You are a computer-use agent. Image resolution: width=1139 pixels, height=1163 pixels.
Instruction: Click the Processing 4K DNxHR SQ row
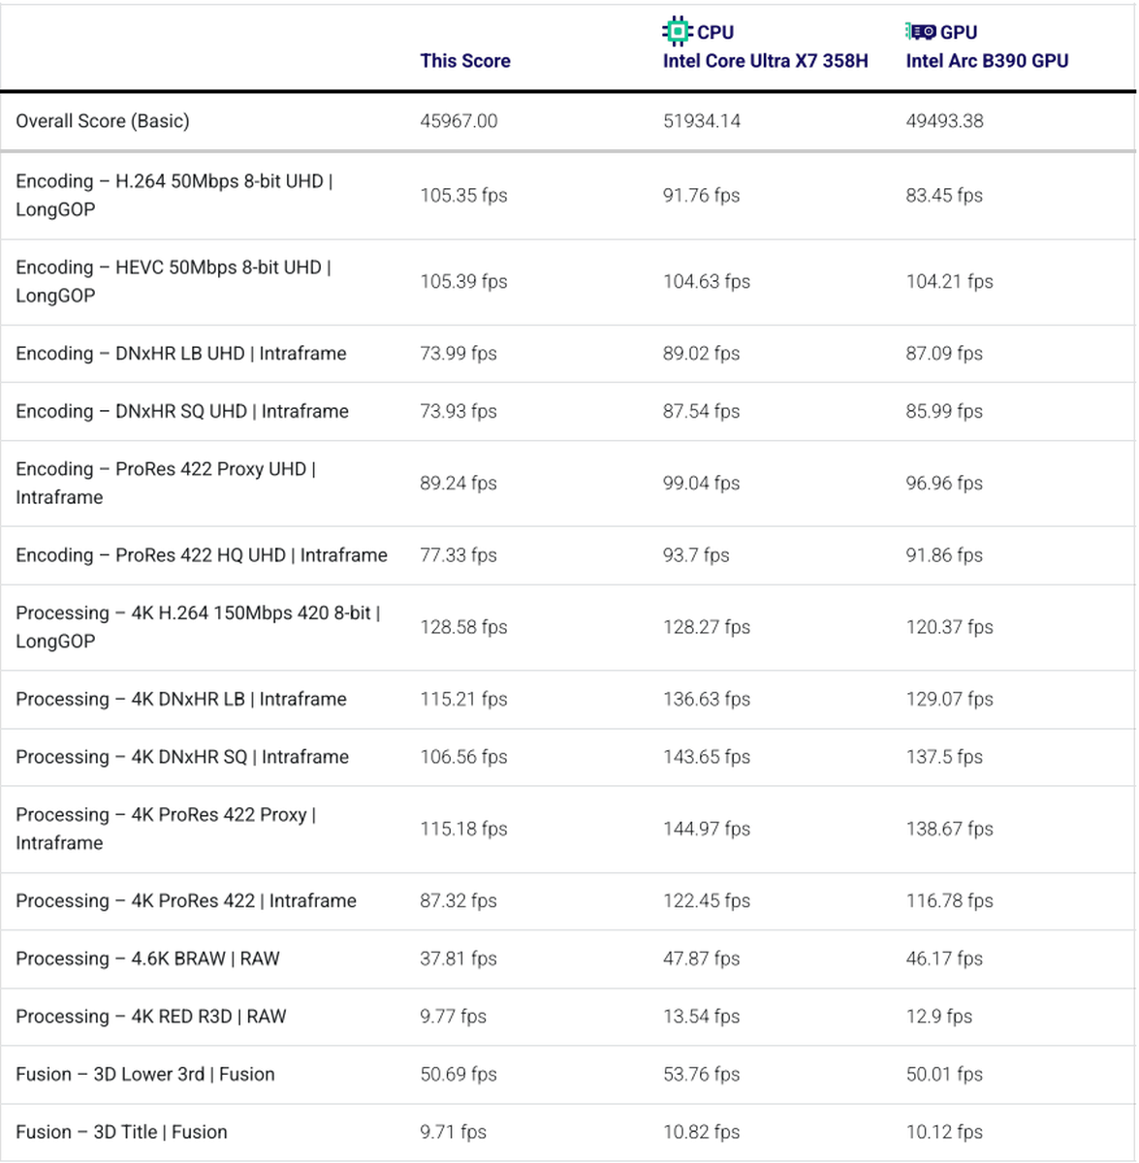pos(182,757)
